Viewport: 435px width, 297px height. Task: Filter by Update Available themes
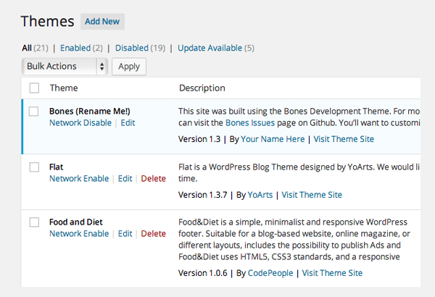[x=210, y=48]
